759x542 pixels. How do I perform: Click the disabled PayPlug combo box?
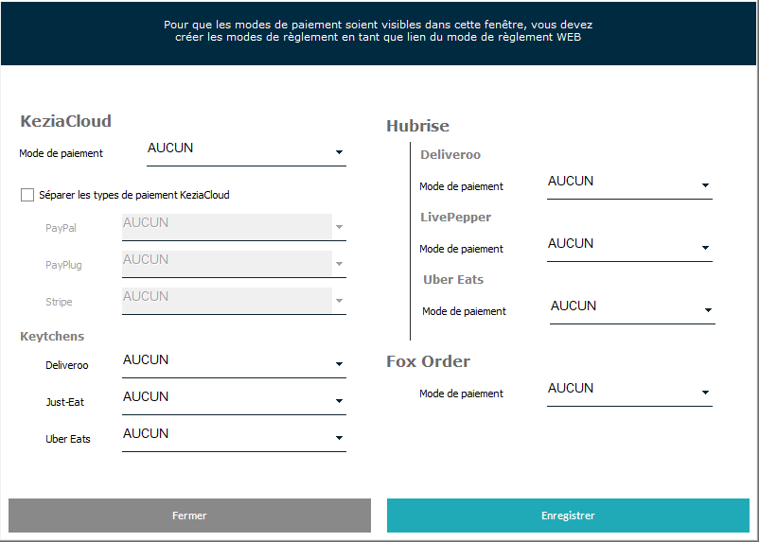227,263
